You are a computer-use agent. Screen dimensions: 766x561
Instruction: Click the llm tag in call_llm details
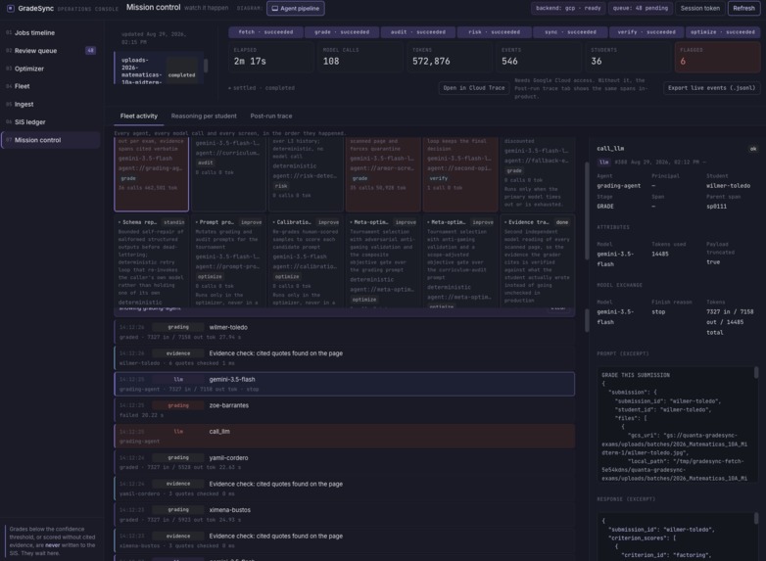click(x=603, y=163)
